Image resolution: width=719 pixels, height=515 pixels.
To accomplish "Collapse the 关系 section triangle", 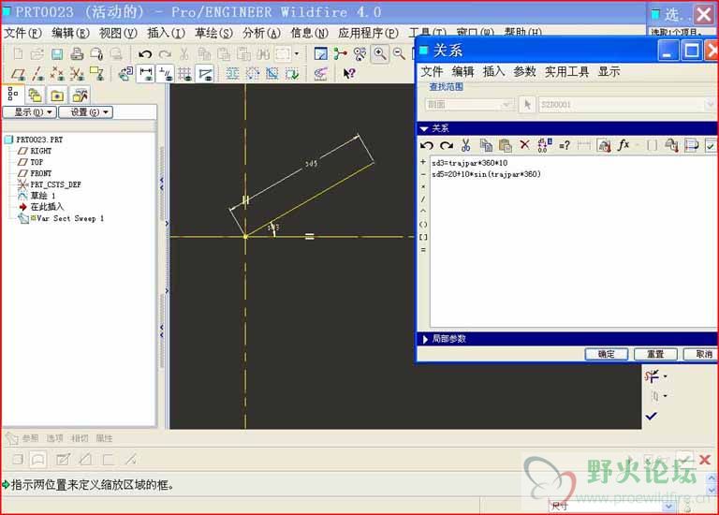I will click(x=424, y=129).
